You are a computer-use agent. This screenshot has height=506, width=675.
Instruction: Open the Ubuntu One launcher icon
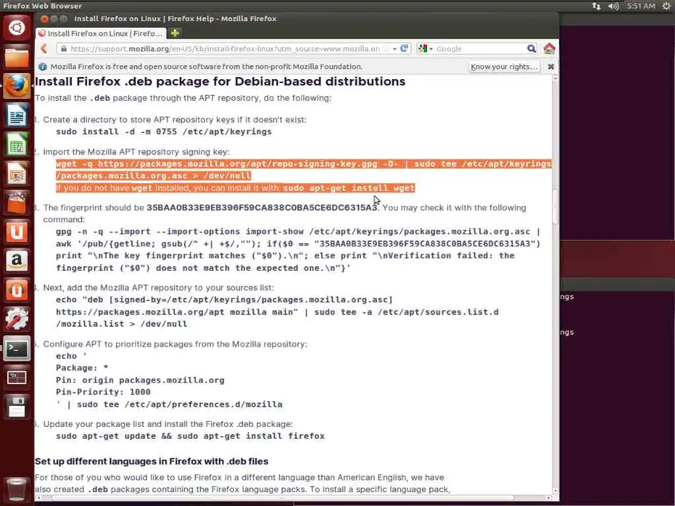[x=16, y=232]
